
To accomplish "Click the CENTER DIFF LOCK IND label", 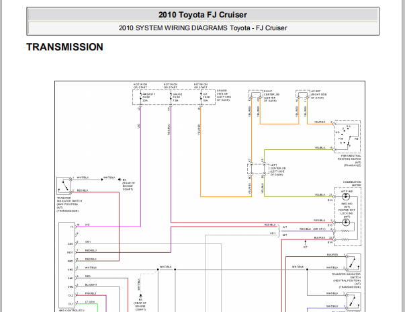I will [x=347, y=212].
